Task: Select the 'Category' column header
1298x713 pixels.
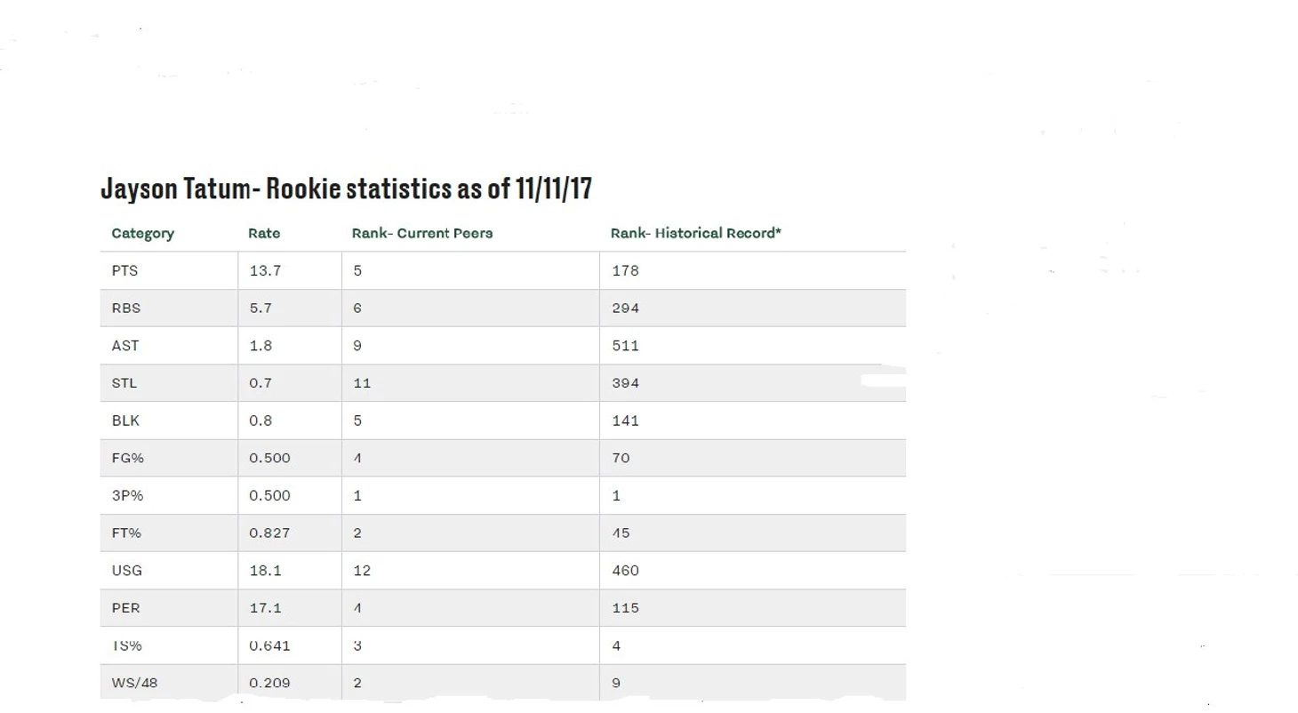Action: point(142,233)
